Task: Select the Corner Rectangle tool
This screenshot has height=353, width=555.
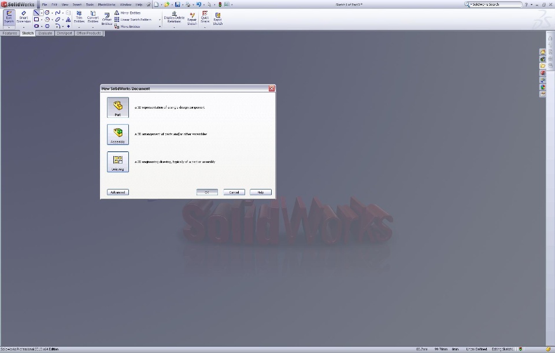Action: pos(36,20)
